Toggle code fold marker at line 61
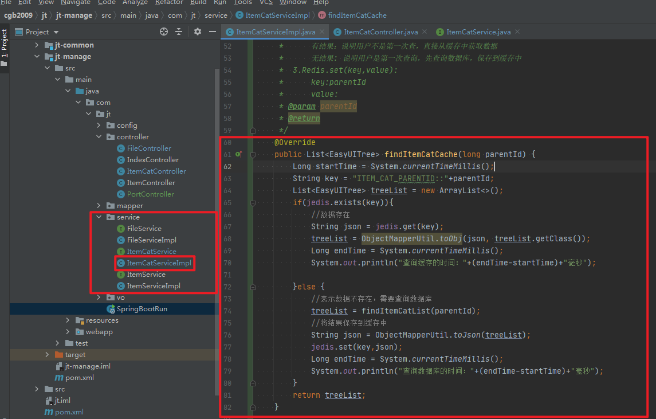The height and width of the screenshot is (419, 656). coord(253,154)
